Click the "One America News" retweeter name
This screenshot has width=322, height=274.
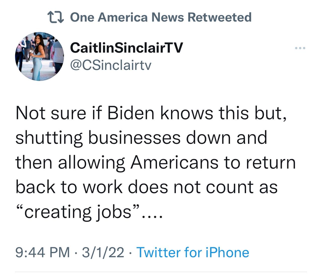click(127, 17)
